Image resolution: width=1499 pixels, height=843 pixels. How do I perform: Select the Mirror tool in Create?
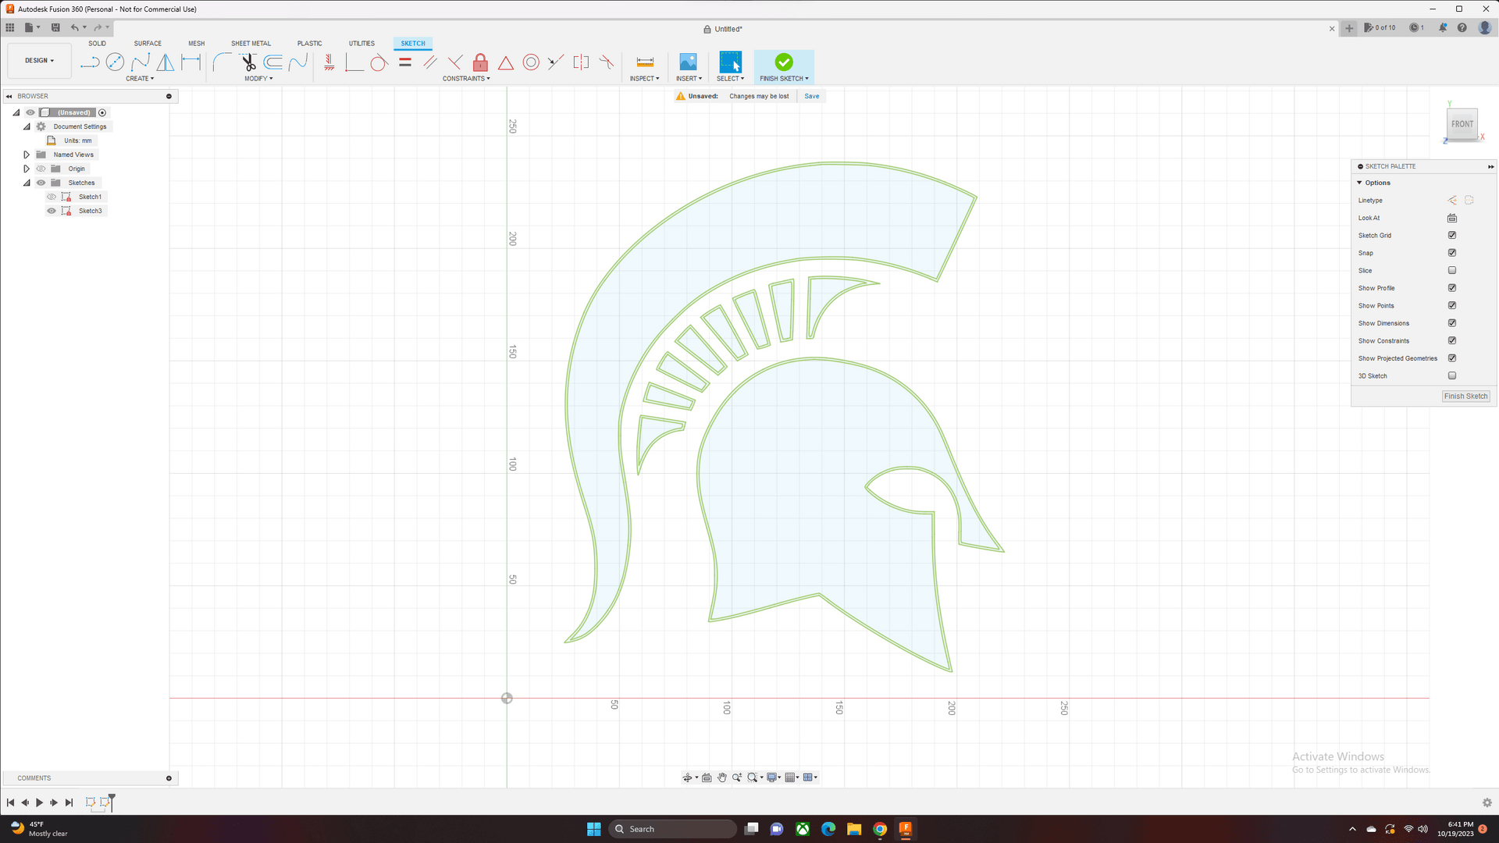point(166,62)
